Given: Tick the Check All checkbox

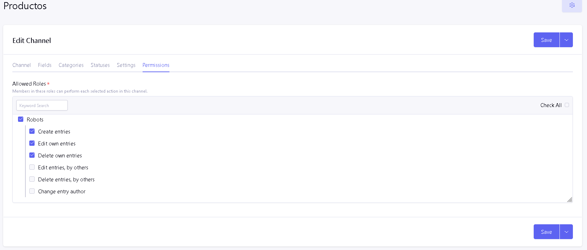Looking at the screenshot, I should 567,105.
